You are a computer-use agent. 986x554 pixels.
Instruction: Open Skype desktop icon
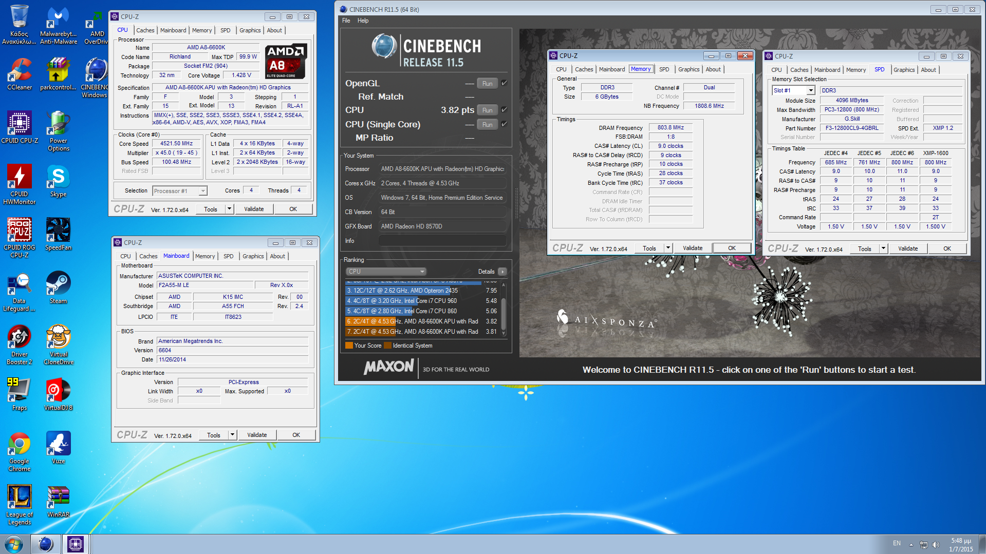tap(58, 180)
